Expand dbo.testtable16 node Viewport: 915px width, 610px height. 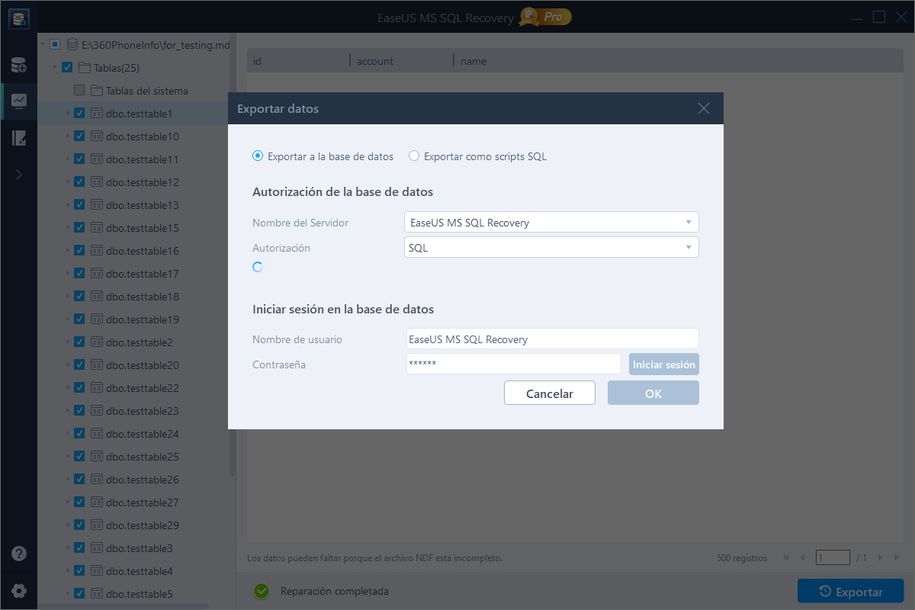67,251
